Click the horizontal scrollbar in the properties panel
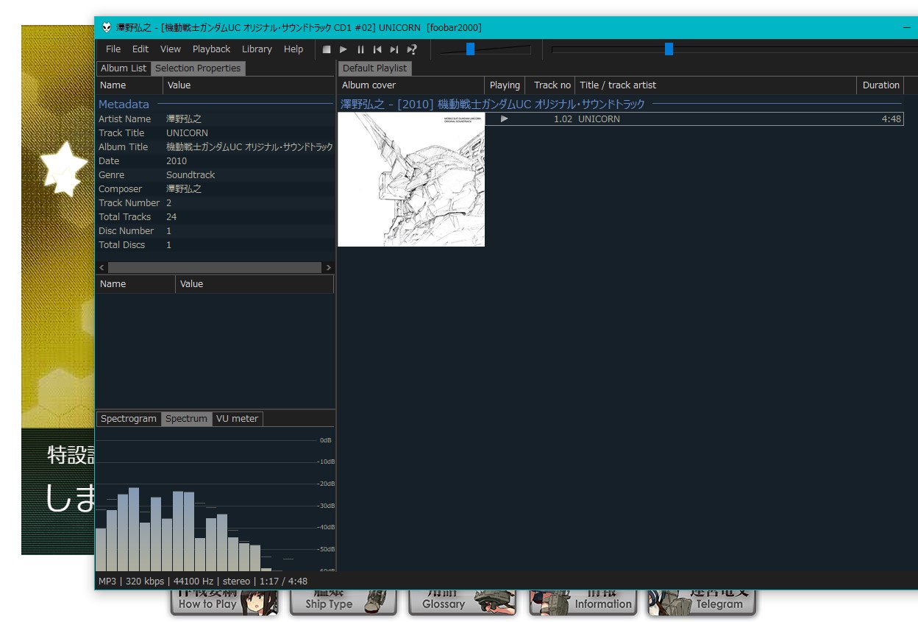918x622 pixels. [216, 267]
